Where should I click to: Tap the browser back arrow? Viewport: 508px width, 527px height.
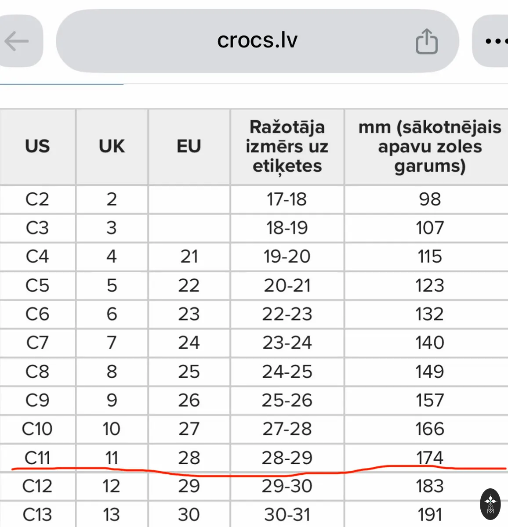(17, 41)
